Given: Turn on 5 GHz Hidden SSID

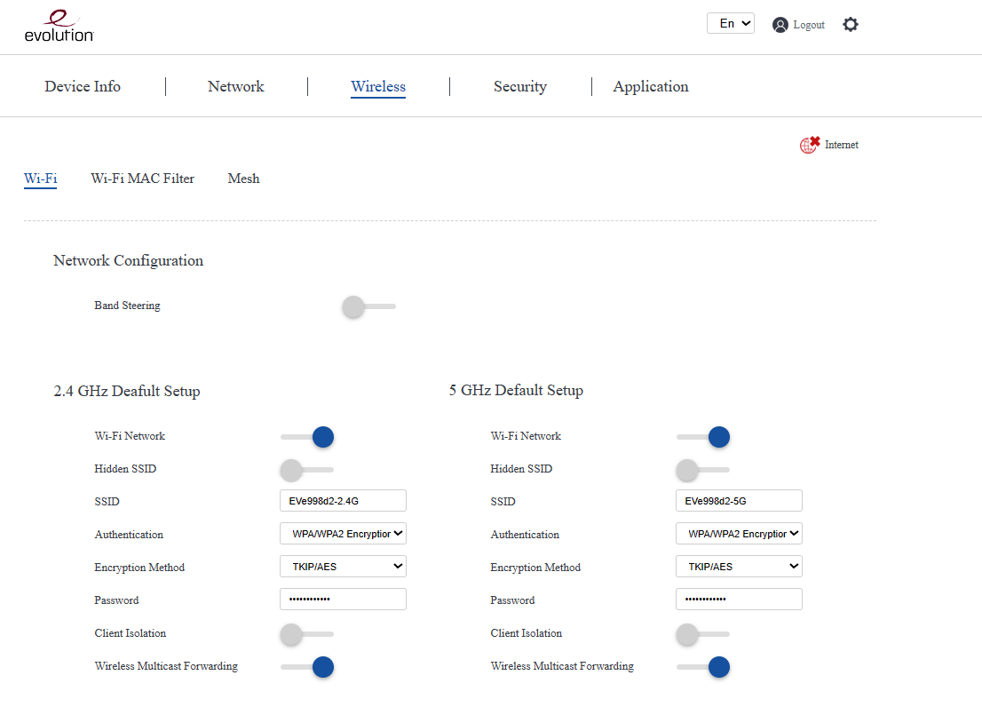Looking at the screenshot, I should (x=702, y=469).
